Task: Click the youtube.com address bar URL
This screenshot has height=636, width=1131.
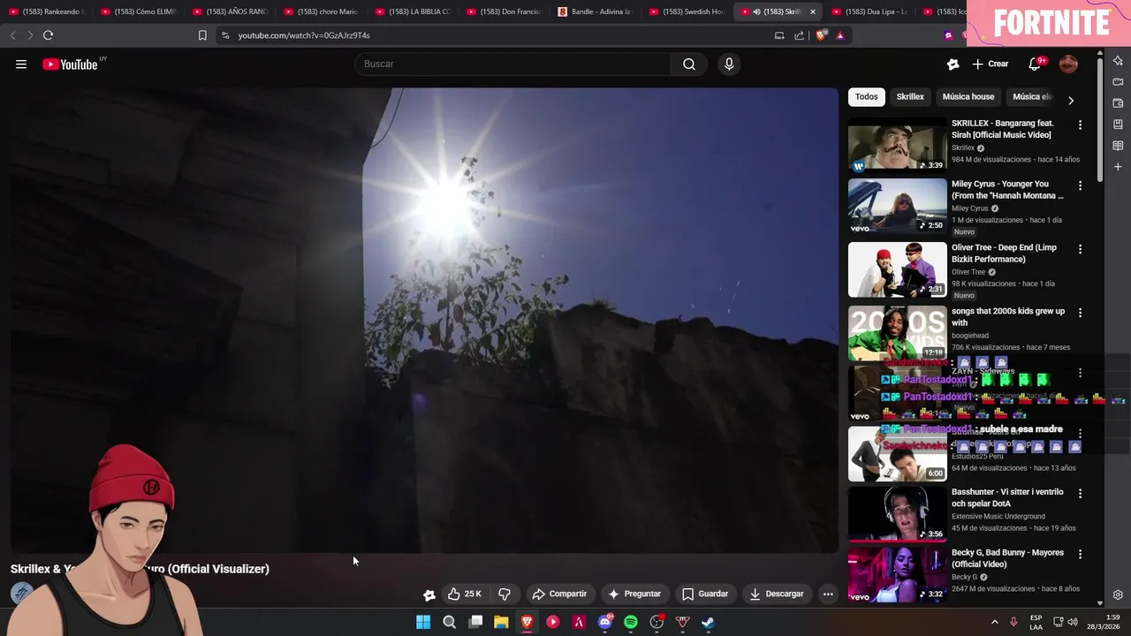Action: click(x=304, y=35)
